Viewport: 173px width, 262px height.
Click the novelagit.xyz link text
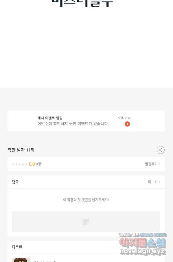(142, 252)
